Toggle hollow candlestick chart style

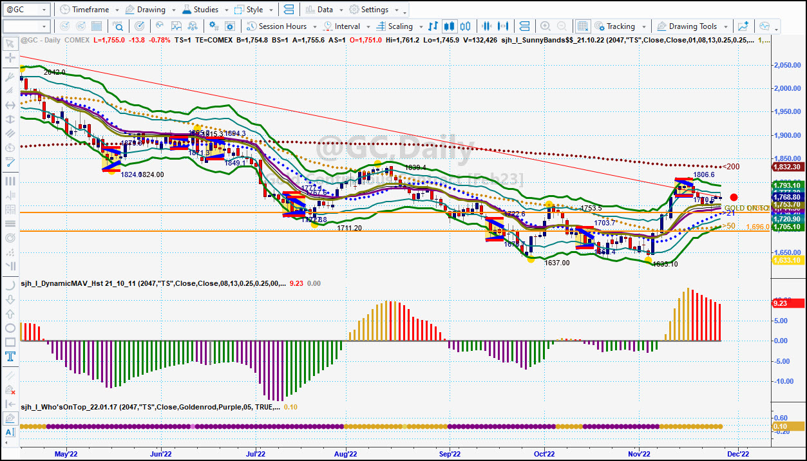click(x=465, y=26)
